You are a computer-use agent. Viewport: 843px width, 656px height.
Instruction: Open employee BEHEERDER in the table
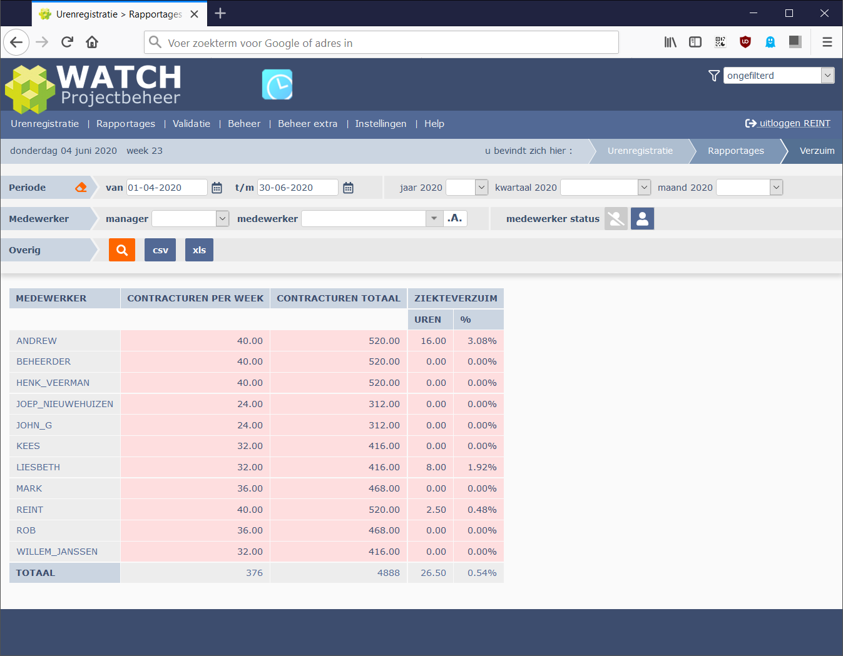click(43, 361)
